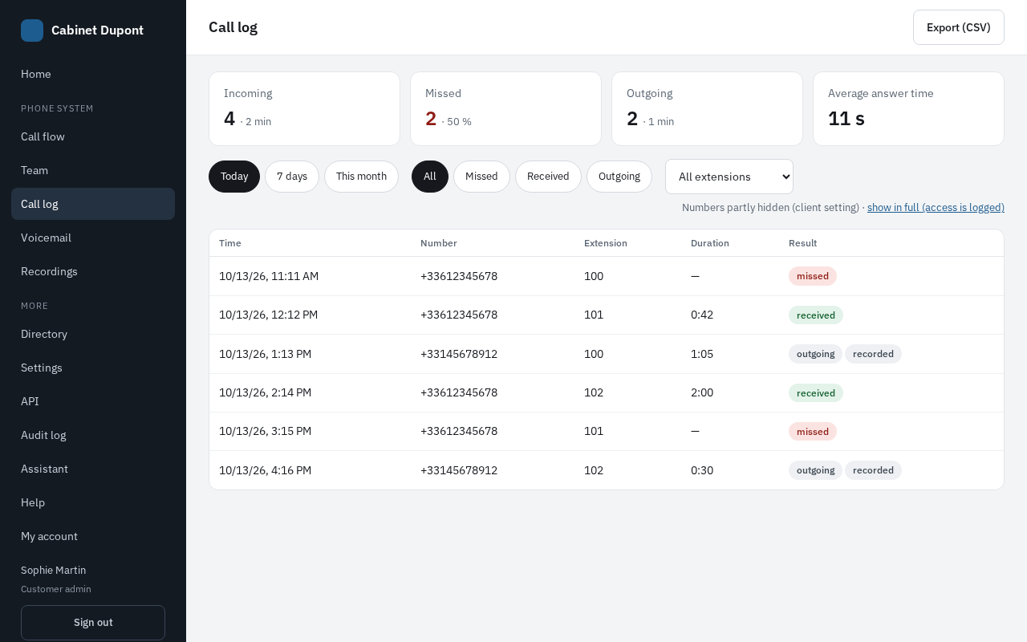The image size is (1027, 642).
Task: Go to Settings in sidebar
Action: click(93, 368)
